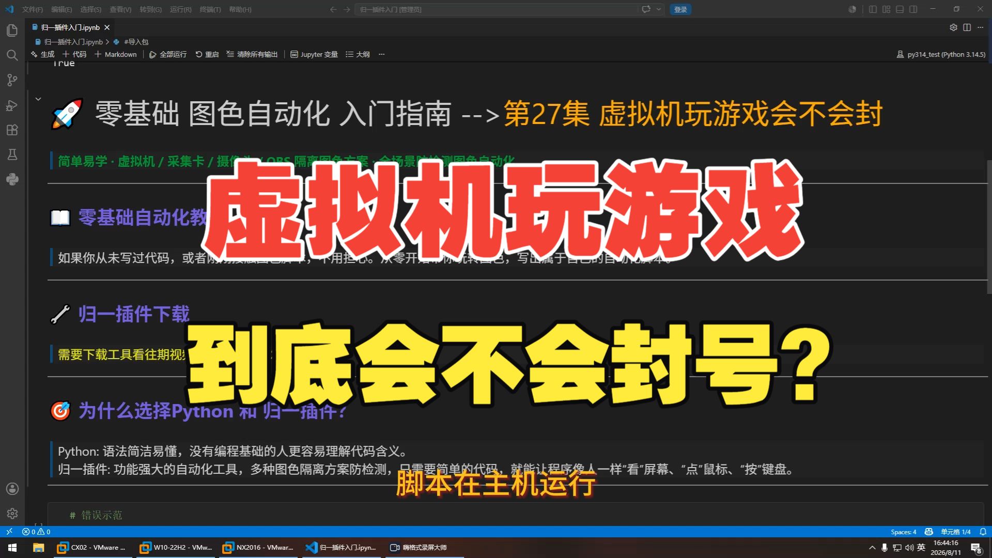Go back with the left arrow
992x558 pixels.
pos(333,9)
